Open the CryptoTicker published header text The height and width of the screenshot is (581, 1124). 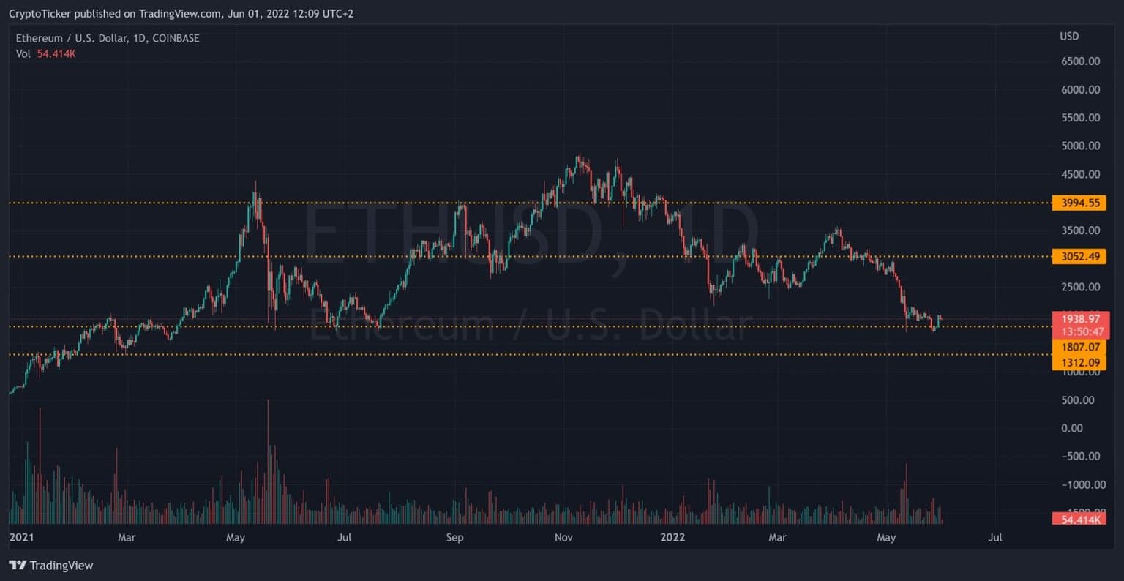tap(181, 13)
